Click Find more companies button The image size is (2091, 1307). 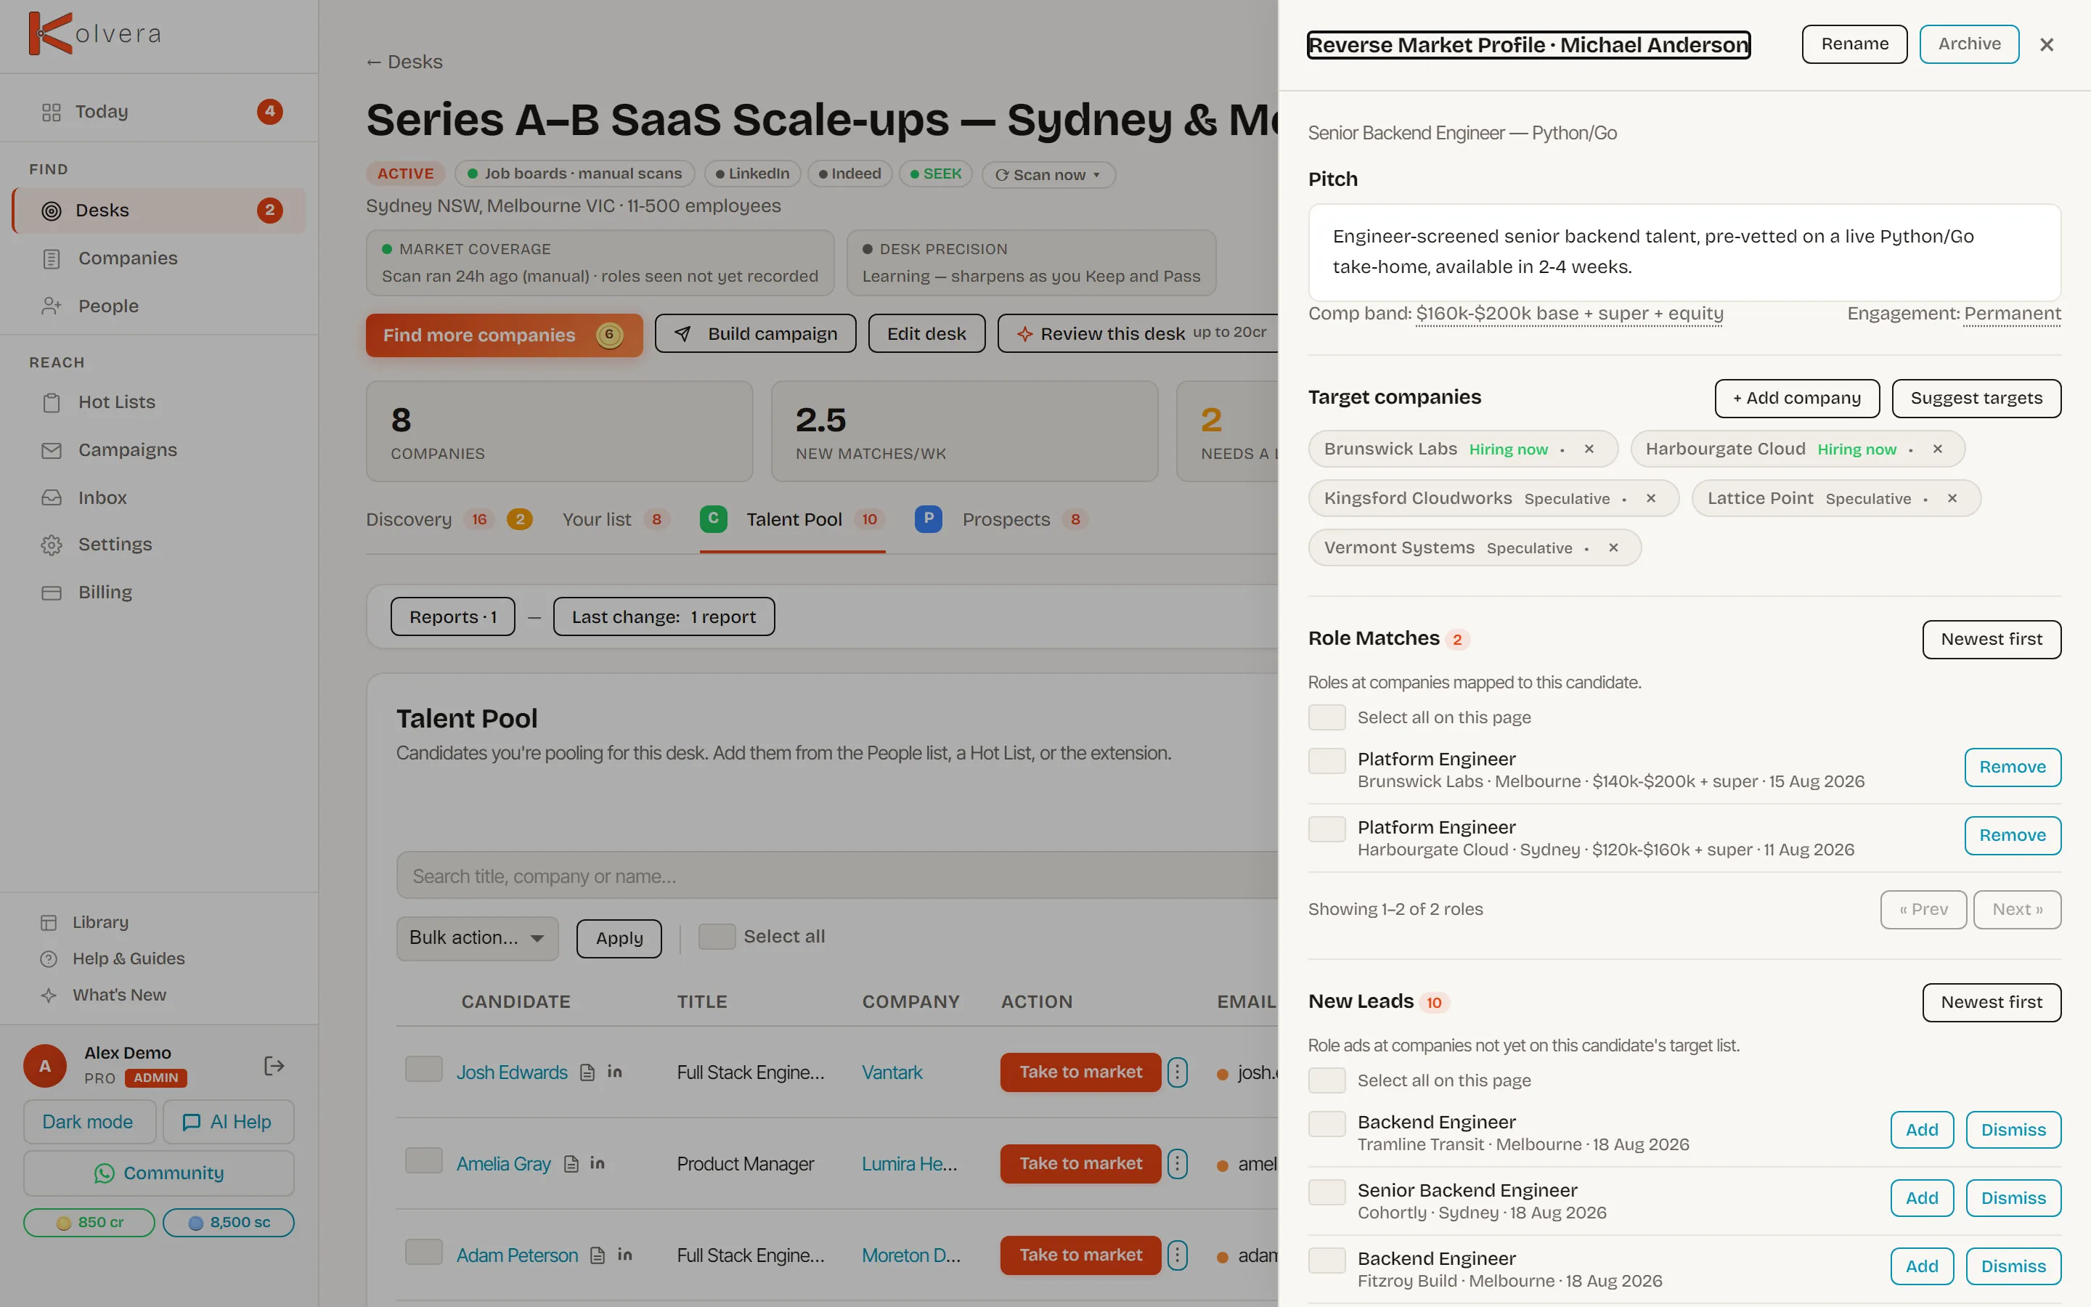[x=504, y=335]
